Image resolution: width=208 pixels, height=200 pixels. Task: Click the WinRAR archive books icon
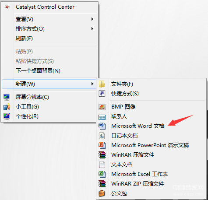pyautogui.click(x=102, y=155)
